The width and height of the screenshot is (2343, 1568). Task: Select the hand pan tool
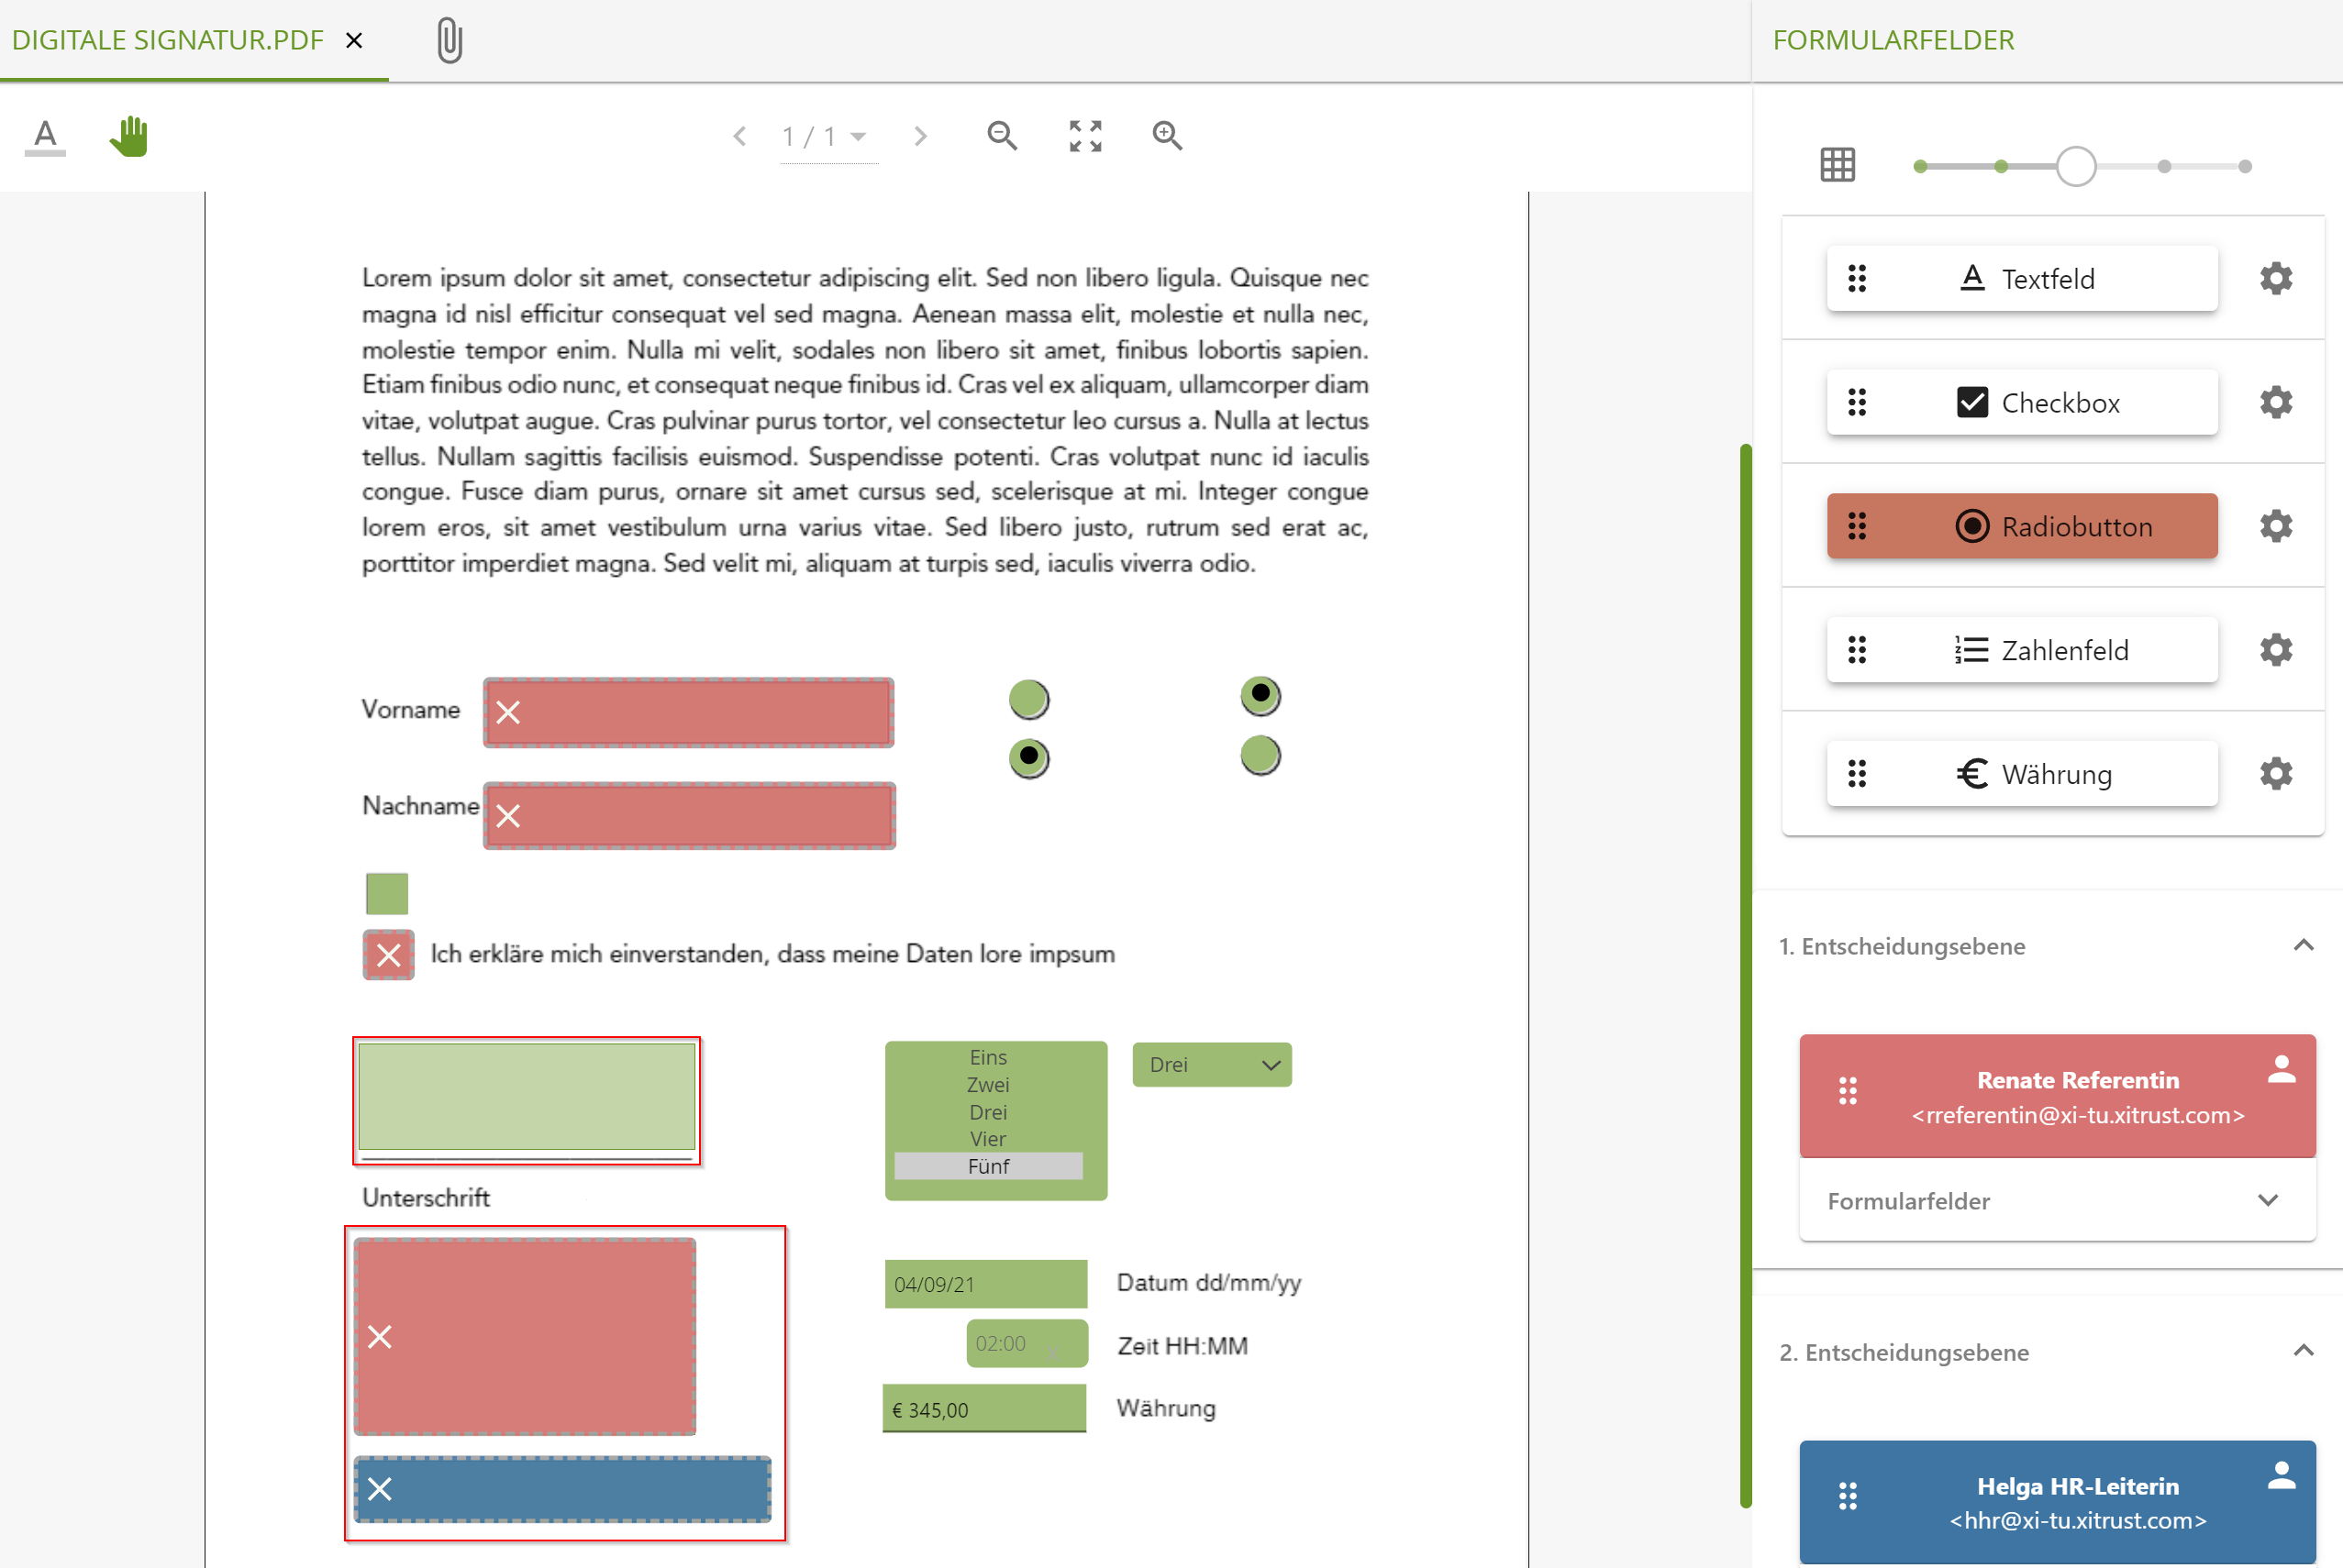click(128, 136)
